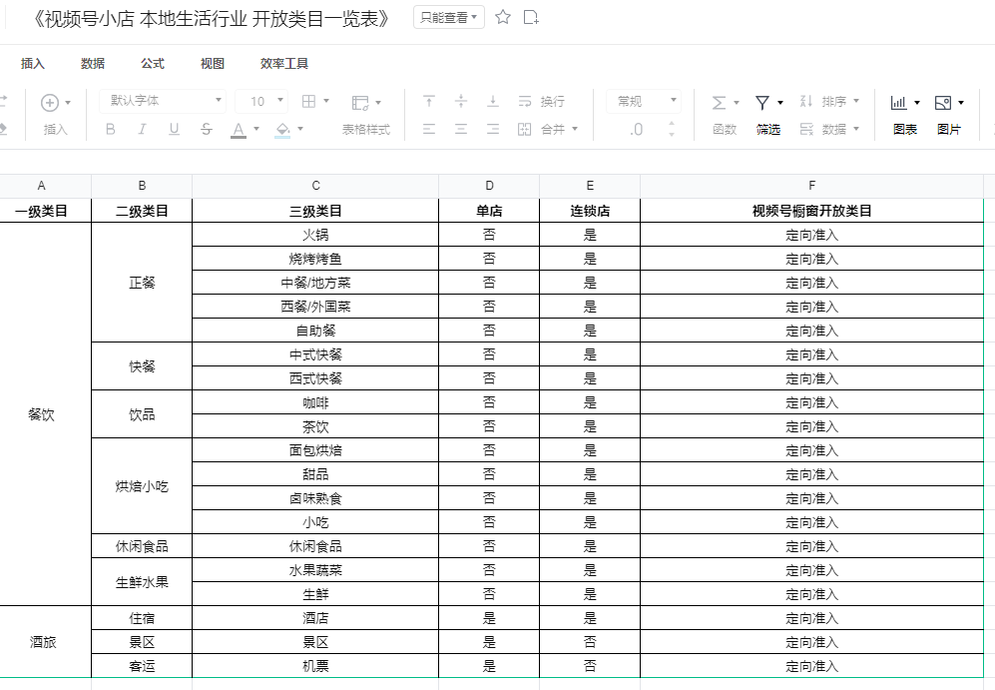The image size is (995, 690).
Task: Click the 火锅 cell
Action: pos(315,235)
